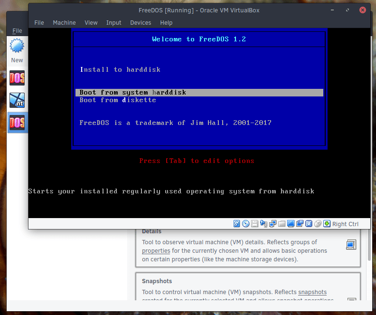
Task: Click the CPU virtualization status icon
Action: (x=309, y=224)
